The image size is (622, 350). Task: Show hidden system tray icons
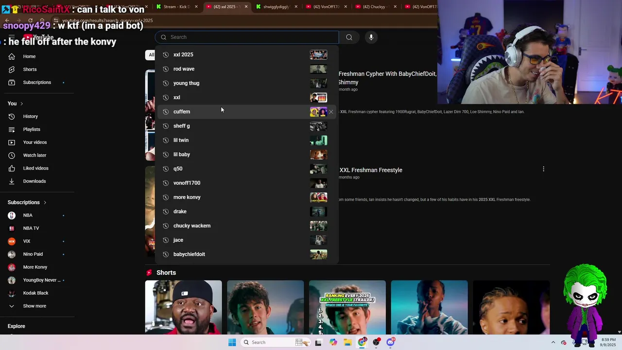point(553,342)
